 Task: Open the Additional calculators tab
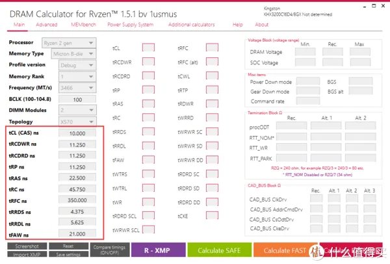(191, 25)
